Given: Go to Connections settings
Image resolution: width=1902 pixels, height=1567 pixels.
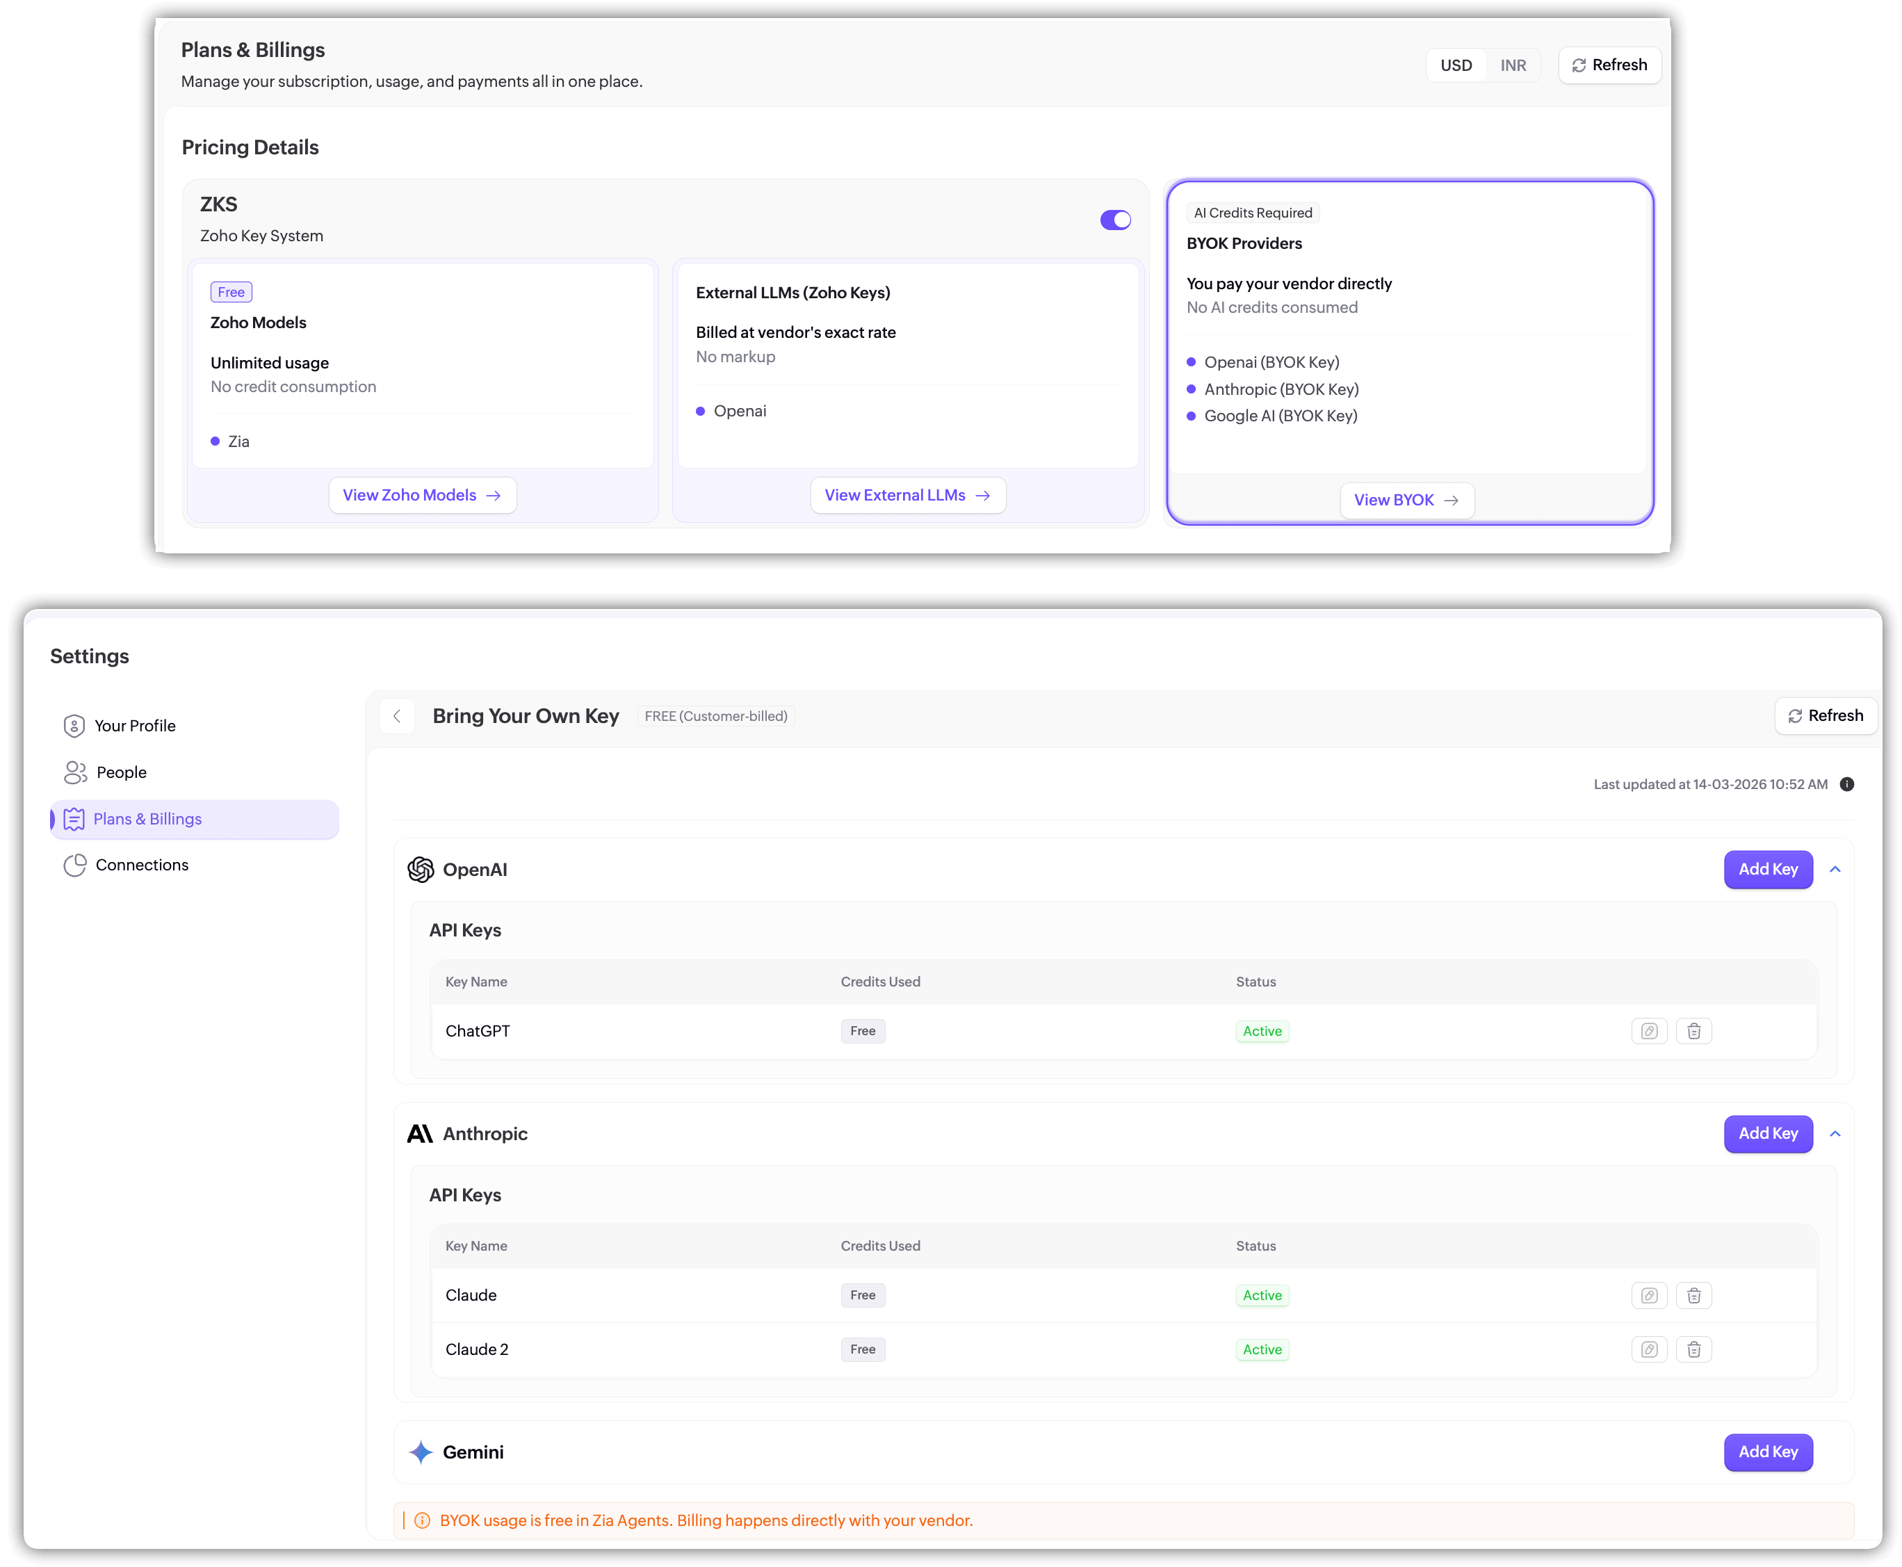Looking at the screenshot, I should (142, 865).
